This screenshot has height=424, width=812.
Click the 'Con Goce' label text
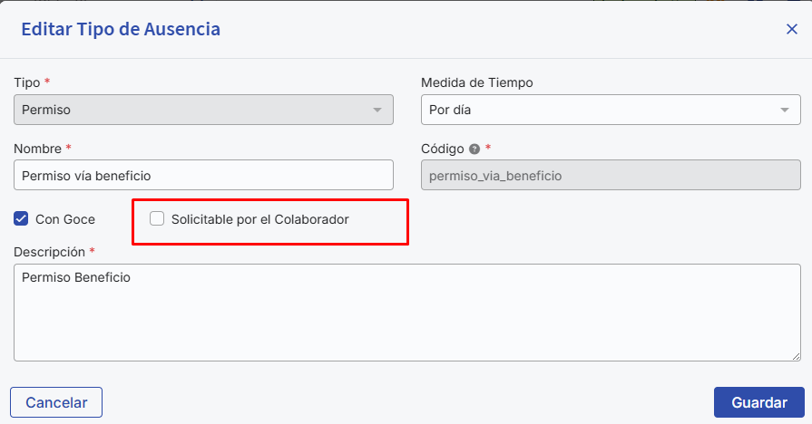65,219
